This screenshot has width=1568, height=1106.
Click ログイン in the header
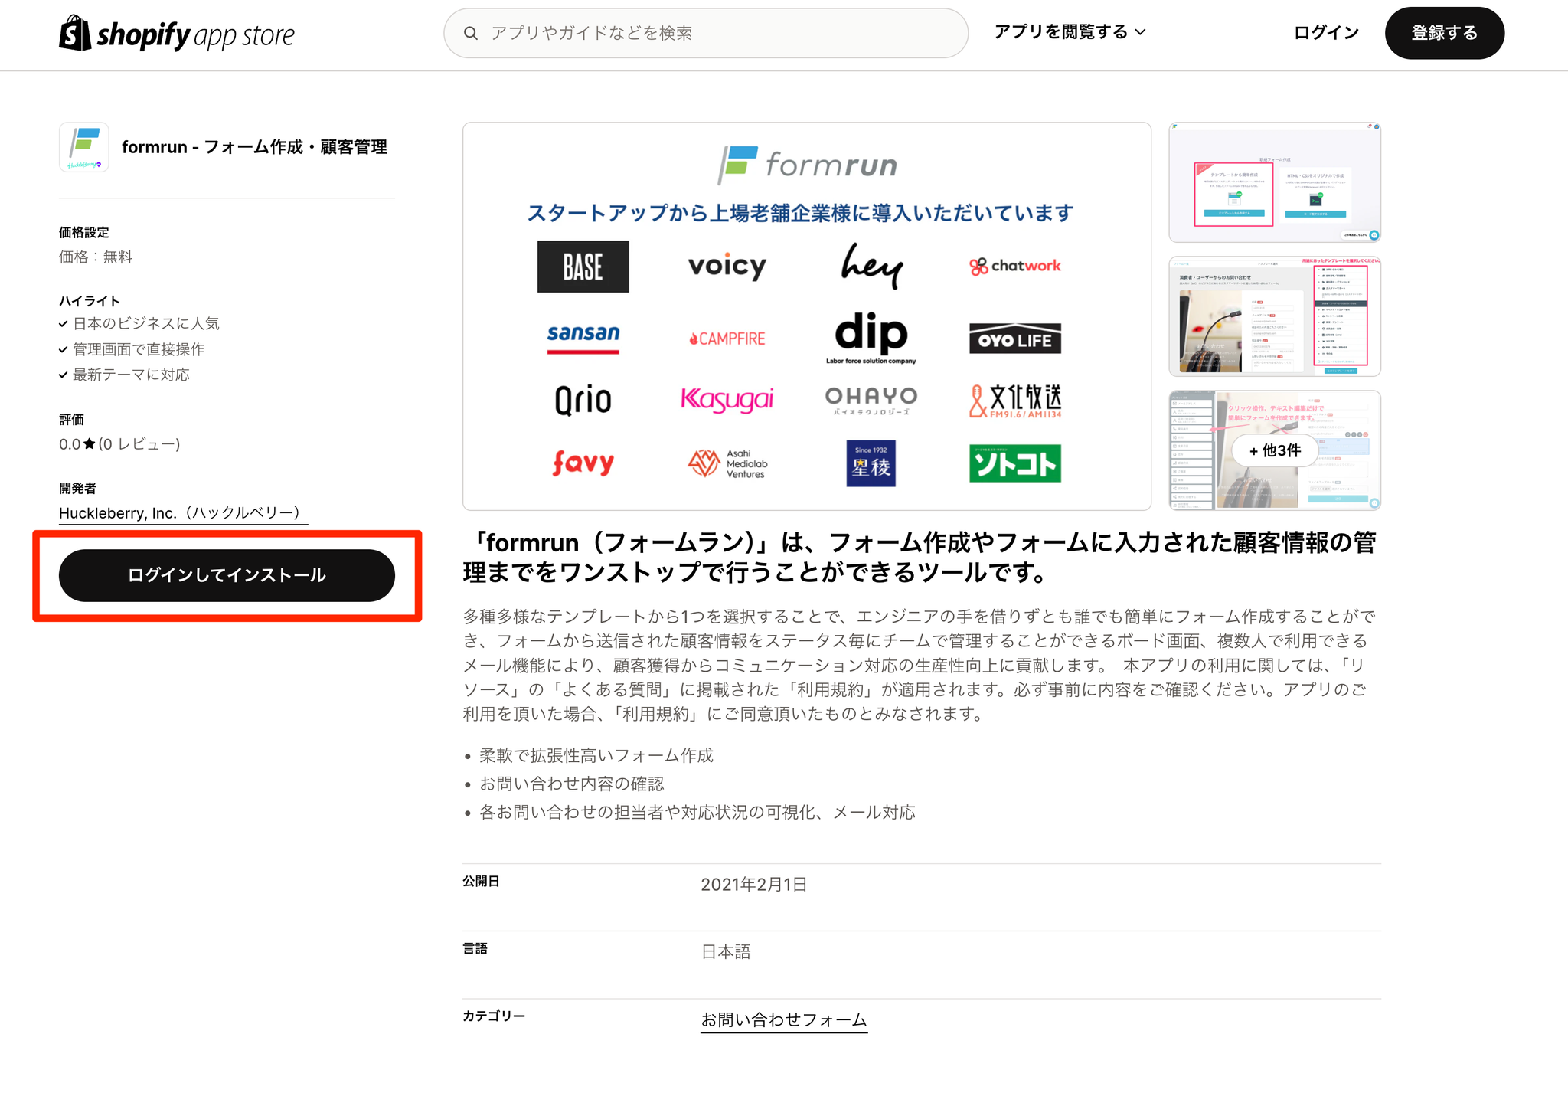point(1326,33)
